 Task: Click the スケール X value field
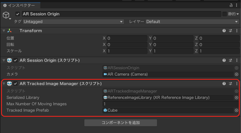[127, 51]
